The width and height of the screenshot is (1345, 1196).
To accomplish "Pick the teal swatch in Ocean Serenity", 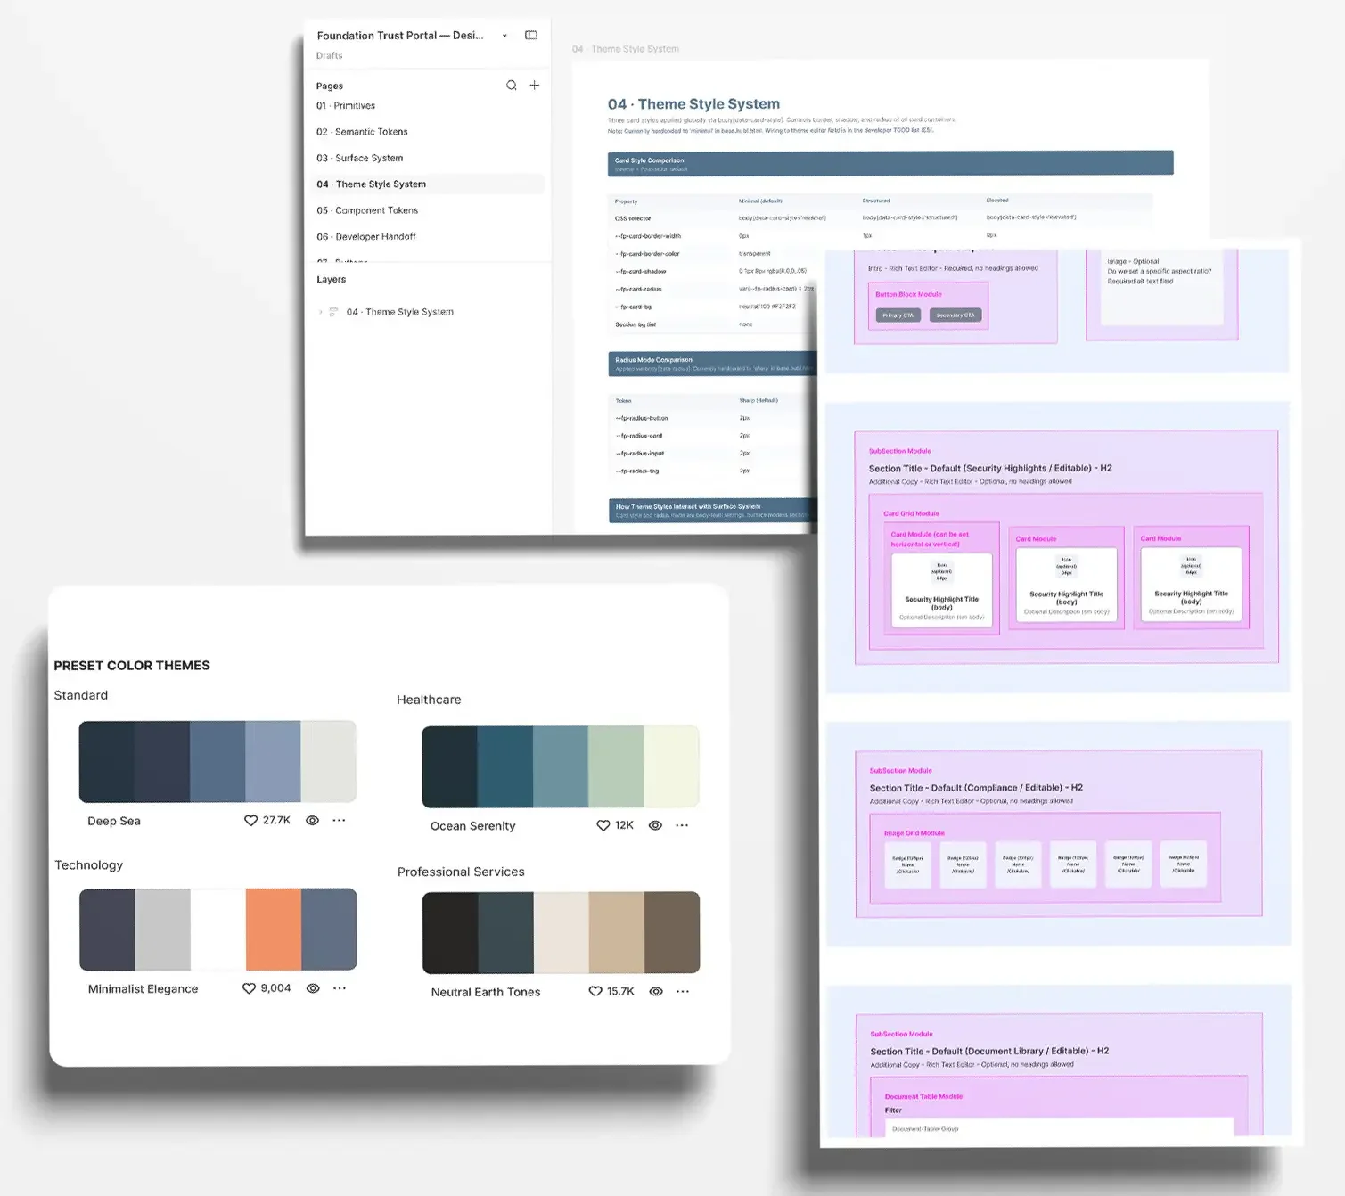I will tap(505, 766).
